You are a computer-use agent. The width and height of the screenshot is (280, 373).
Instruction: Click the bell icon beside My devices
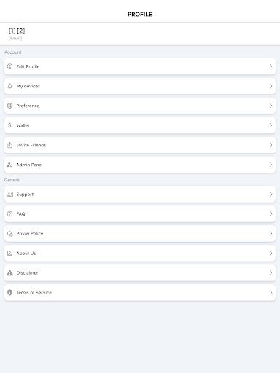click(x=9, y=86)
